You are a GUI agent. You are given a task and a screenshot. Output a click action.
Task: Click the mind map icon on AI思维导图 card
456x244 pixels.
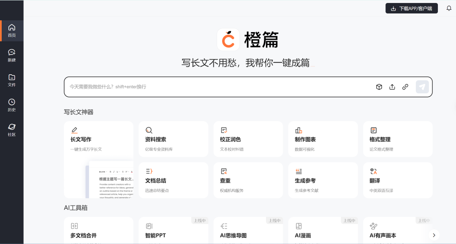[x=224, y=226]
